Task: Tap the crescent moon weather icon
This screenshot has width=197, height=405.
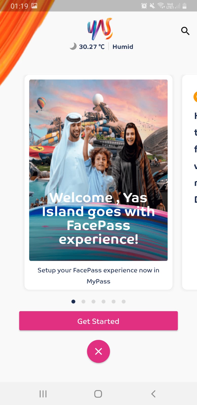Action: (73, 46)
